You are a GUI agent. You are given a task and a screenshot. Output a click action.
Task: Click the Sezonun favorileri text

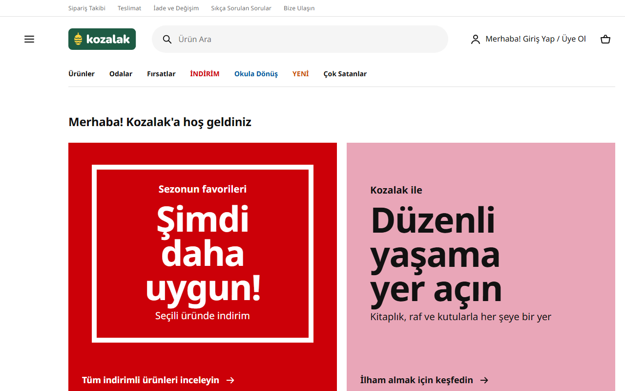[203, 189]
